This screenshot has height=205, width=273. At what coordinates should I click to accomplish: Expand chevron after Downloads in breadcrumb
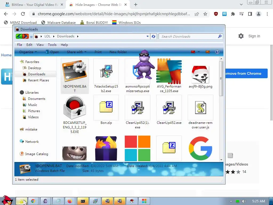(x=78, y=36)
